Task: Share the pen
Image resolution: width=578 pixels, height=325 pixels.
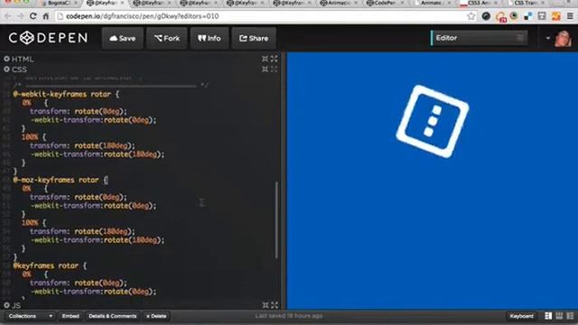Action: [254, 38]
